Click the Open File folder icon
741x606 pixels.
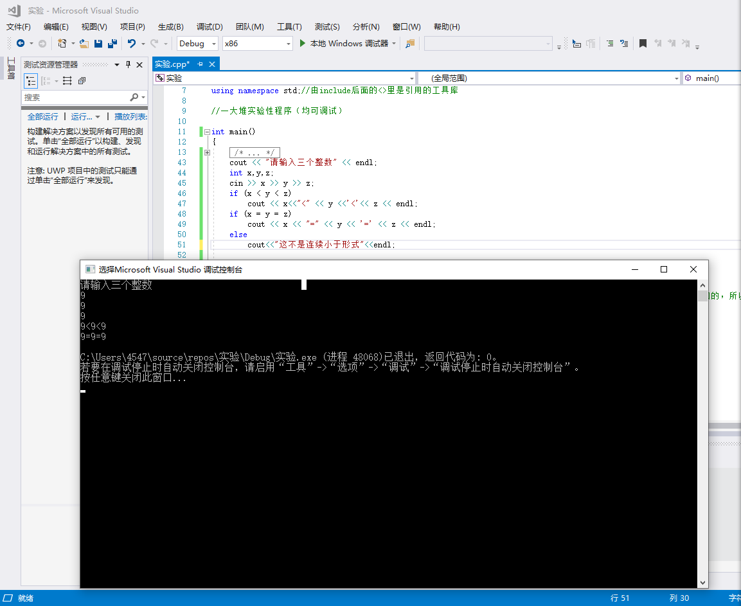click(x=84, y=44)
